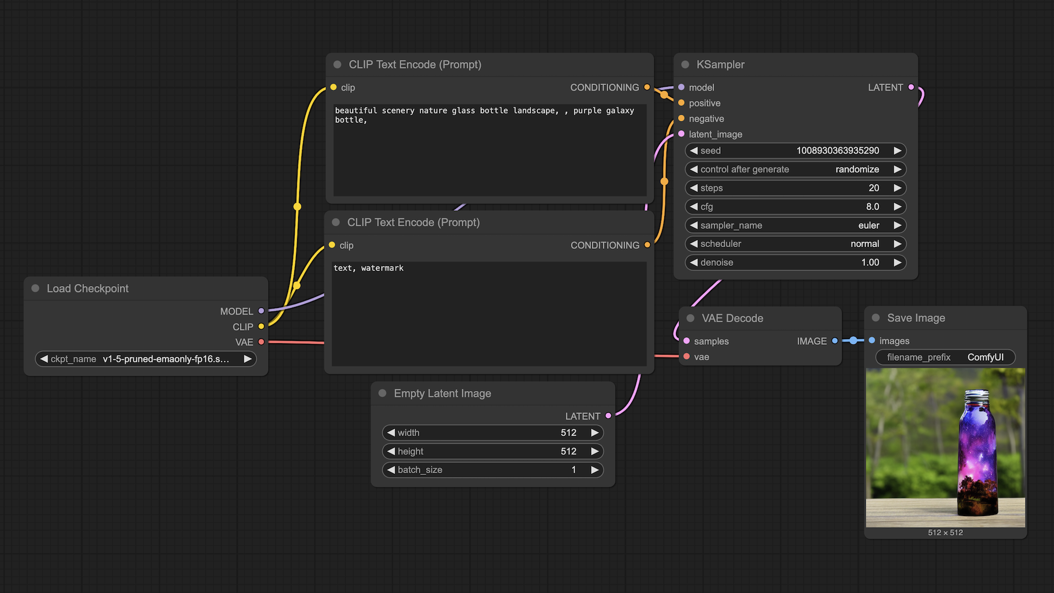The height and width of the screenshot is (593, 1054).
Task: Click the Empty Latent Image node title
Action: [x=442, y=393]
